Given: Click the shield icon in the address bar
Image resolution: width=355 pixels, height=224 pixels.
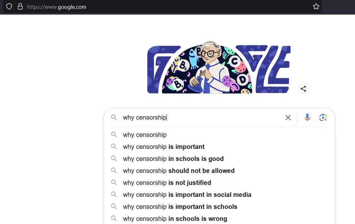Looking at the screenshot, I should click(x=9, y=6).
